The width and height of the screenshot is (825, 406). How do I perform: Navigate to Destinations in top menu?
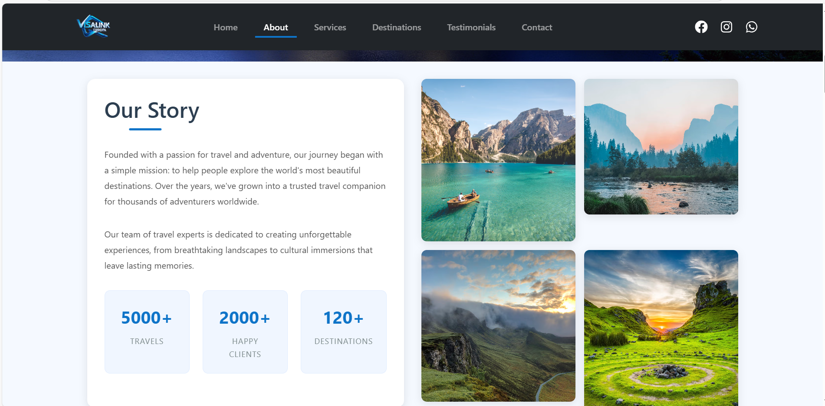(396, 27)
